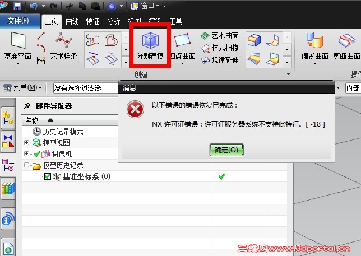
Task: Expand the 偏置曲面 dropdown arrow
Action: (x=315, y=63)
